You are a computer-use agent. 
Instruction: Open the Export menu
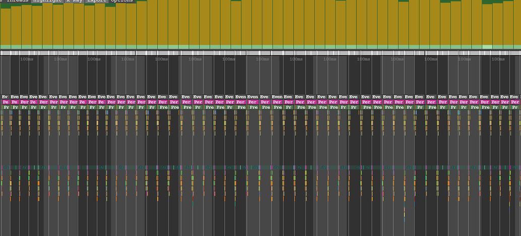(97, 1)
